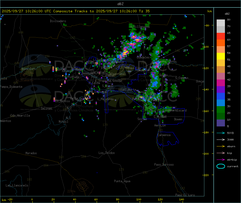241x203 pixels.
Task: Click the Guadales place label
Action: click(x=143, y=57)
